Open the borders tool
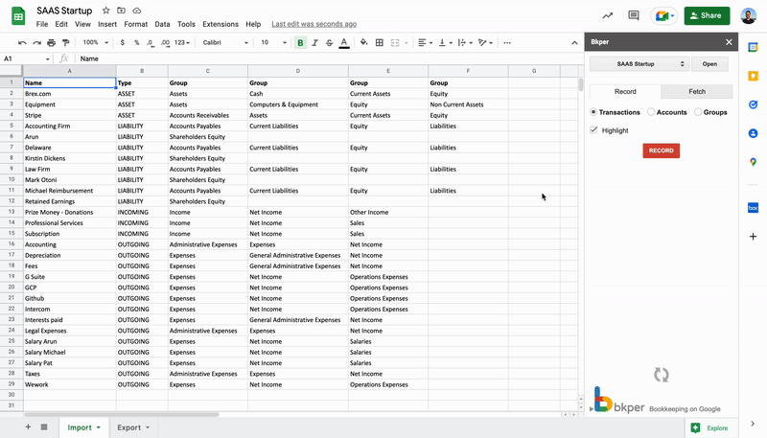The width and height of the screenshot is (767, 438). [379, 43]
